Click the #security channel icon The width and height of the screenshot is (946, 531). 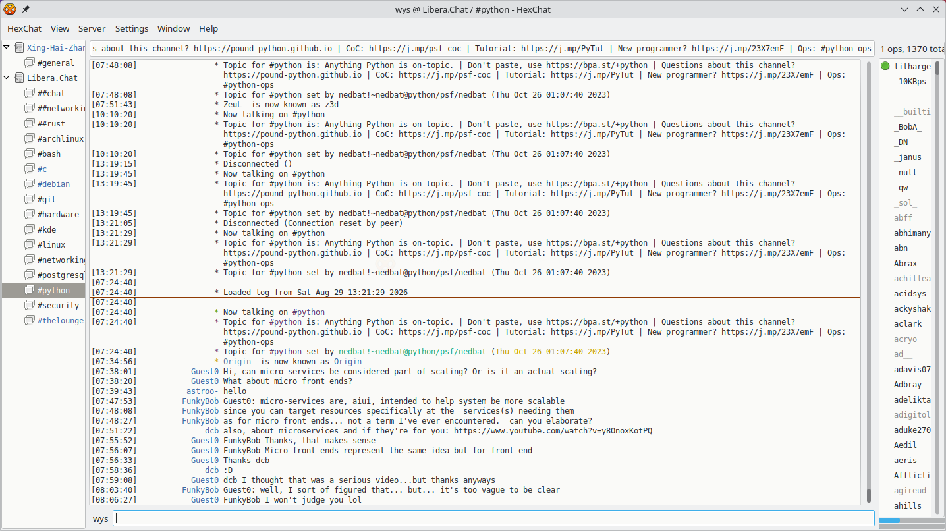click(30, 305)
